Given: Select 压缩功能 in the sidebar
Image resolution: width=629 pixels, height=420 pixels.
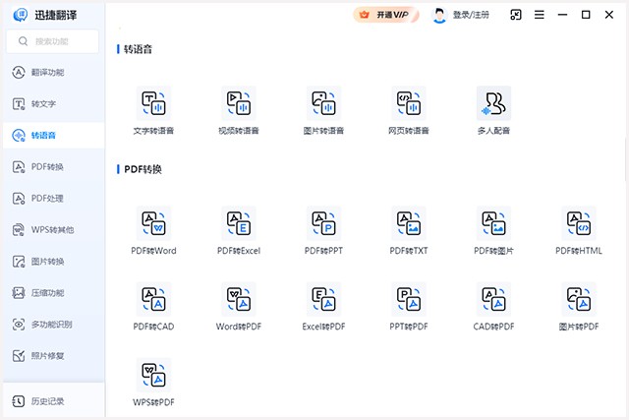Looking at the screenshot, I should coord(54,293).
